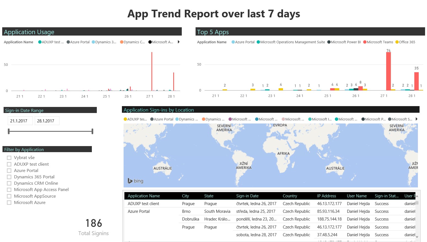Sort table by Sign-in Date column
The width and height of the screenshot is (427, 242).
[247, 196]
